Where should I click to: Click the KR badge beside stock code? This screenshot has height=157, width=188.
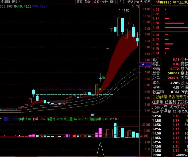point(157,2)
